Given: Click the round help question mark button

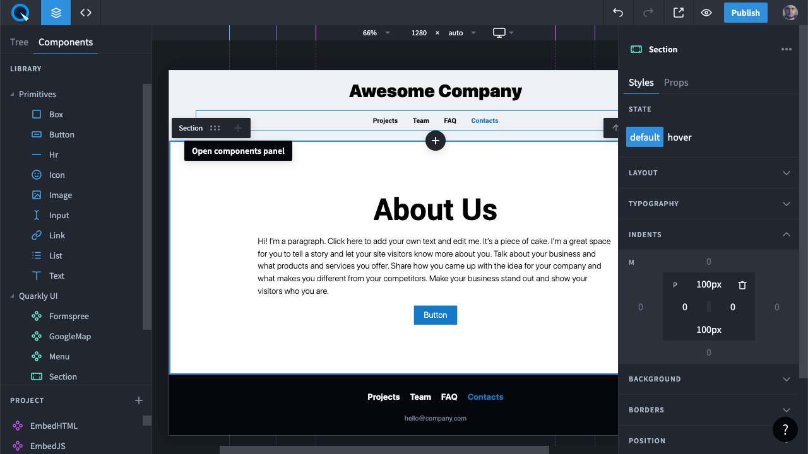Looking at the screenshot, I should [x=785, y=429].
